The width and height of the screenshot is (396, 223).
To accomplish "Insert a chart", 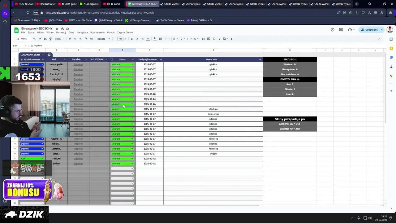I will click(214, 39).
